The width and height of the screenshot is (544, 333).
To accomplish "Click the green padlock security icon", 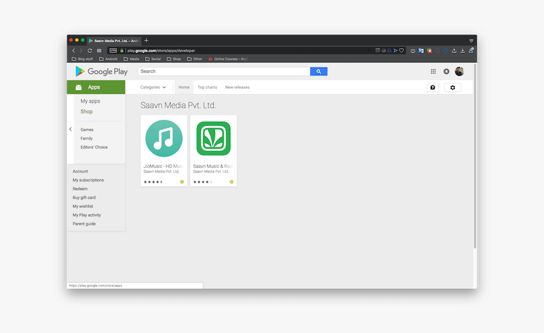I will click(x=122, y=51).
